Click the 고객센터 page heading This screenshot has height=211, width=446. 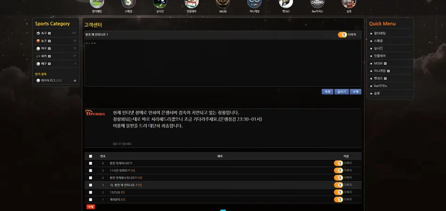93,25
